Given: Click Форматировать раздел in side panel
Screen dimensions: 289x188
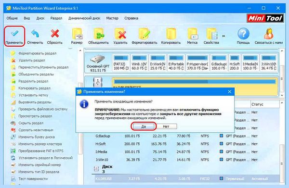Looking at the screenshot, I should tap(38, 53).
